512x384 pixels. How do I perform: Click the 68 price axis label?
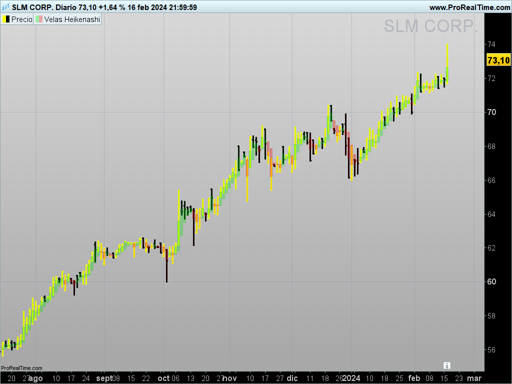pos(491,146)
